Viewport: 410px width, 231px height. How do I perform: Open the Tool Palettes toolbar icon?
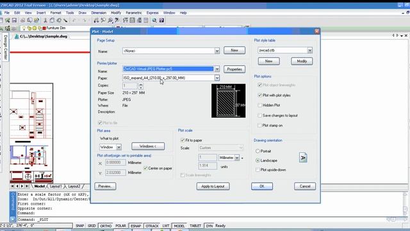tap(139, 20)
